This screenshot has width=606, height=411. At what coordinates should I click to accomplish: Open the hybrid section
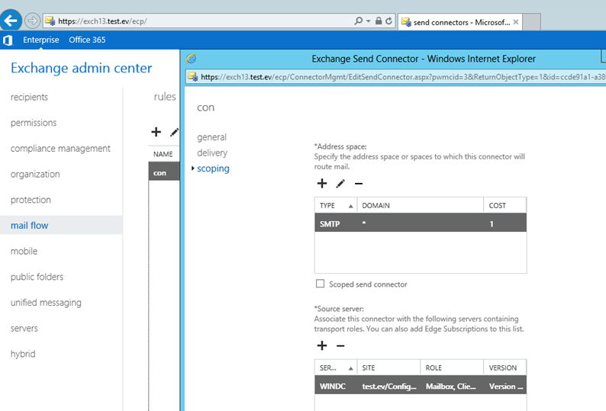[x=23, y=354]
